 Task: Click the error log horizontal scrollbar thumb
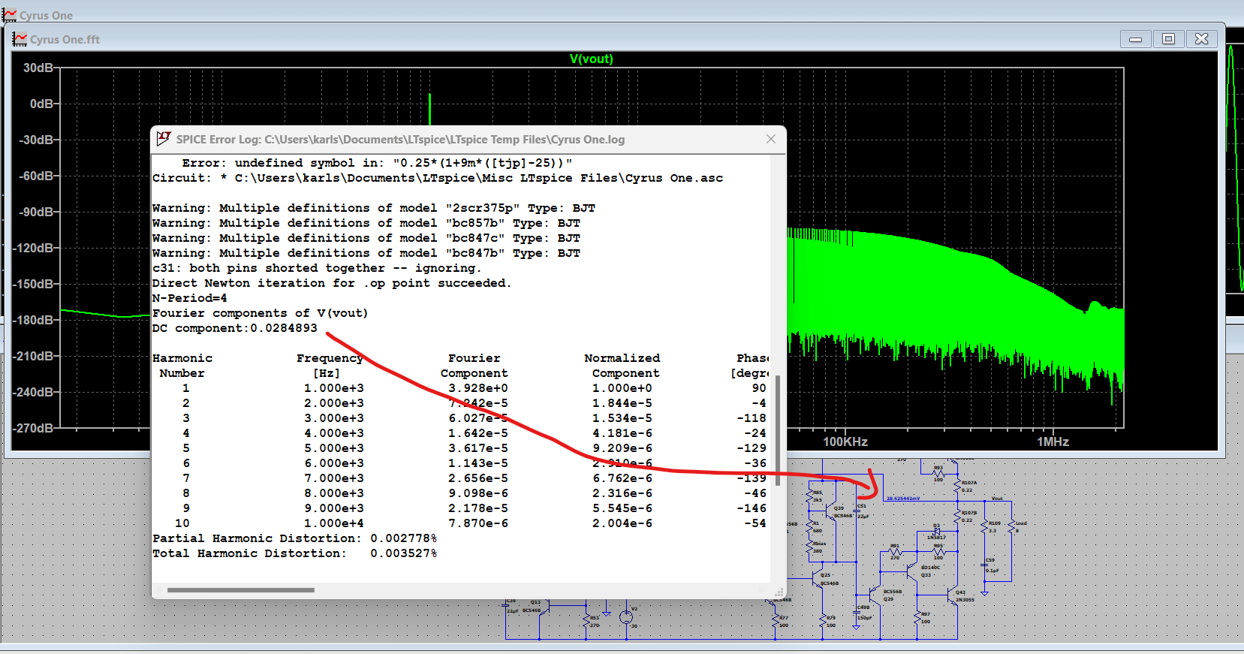pyautogui.click(x=240, y=590)
